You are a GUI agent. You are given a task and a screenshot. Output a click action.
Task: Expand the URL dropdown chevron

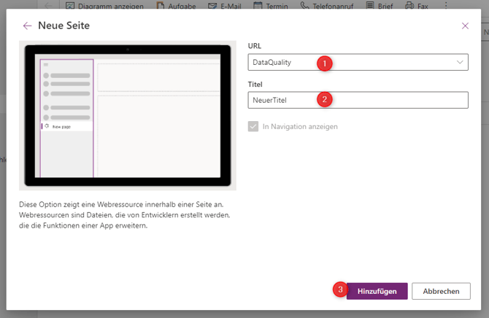click(460, 63)
